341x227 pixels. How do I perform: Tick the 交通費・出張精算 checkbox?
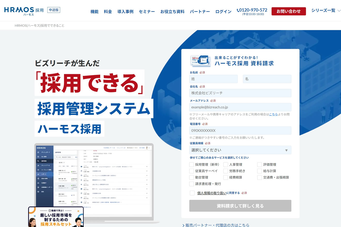(260, 177)
